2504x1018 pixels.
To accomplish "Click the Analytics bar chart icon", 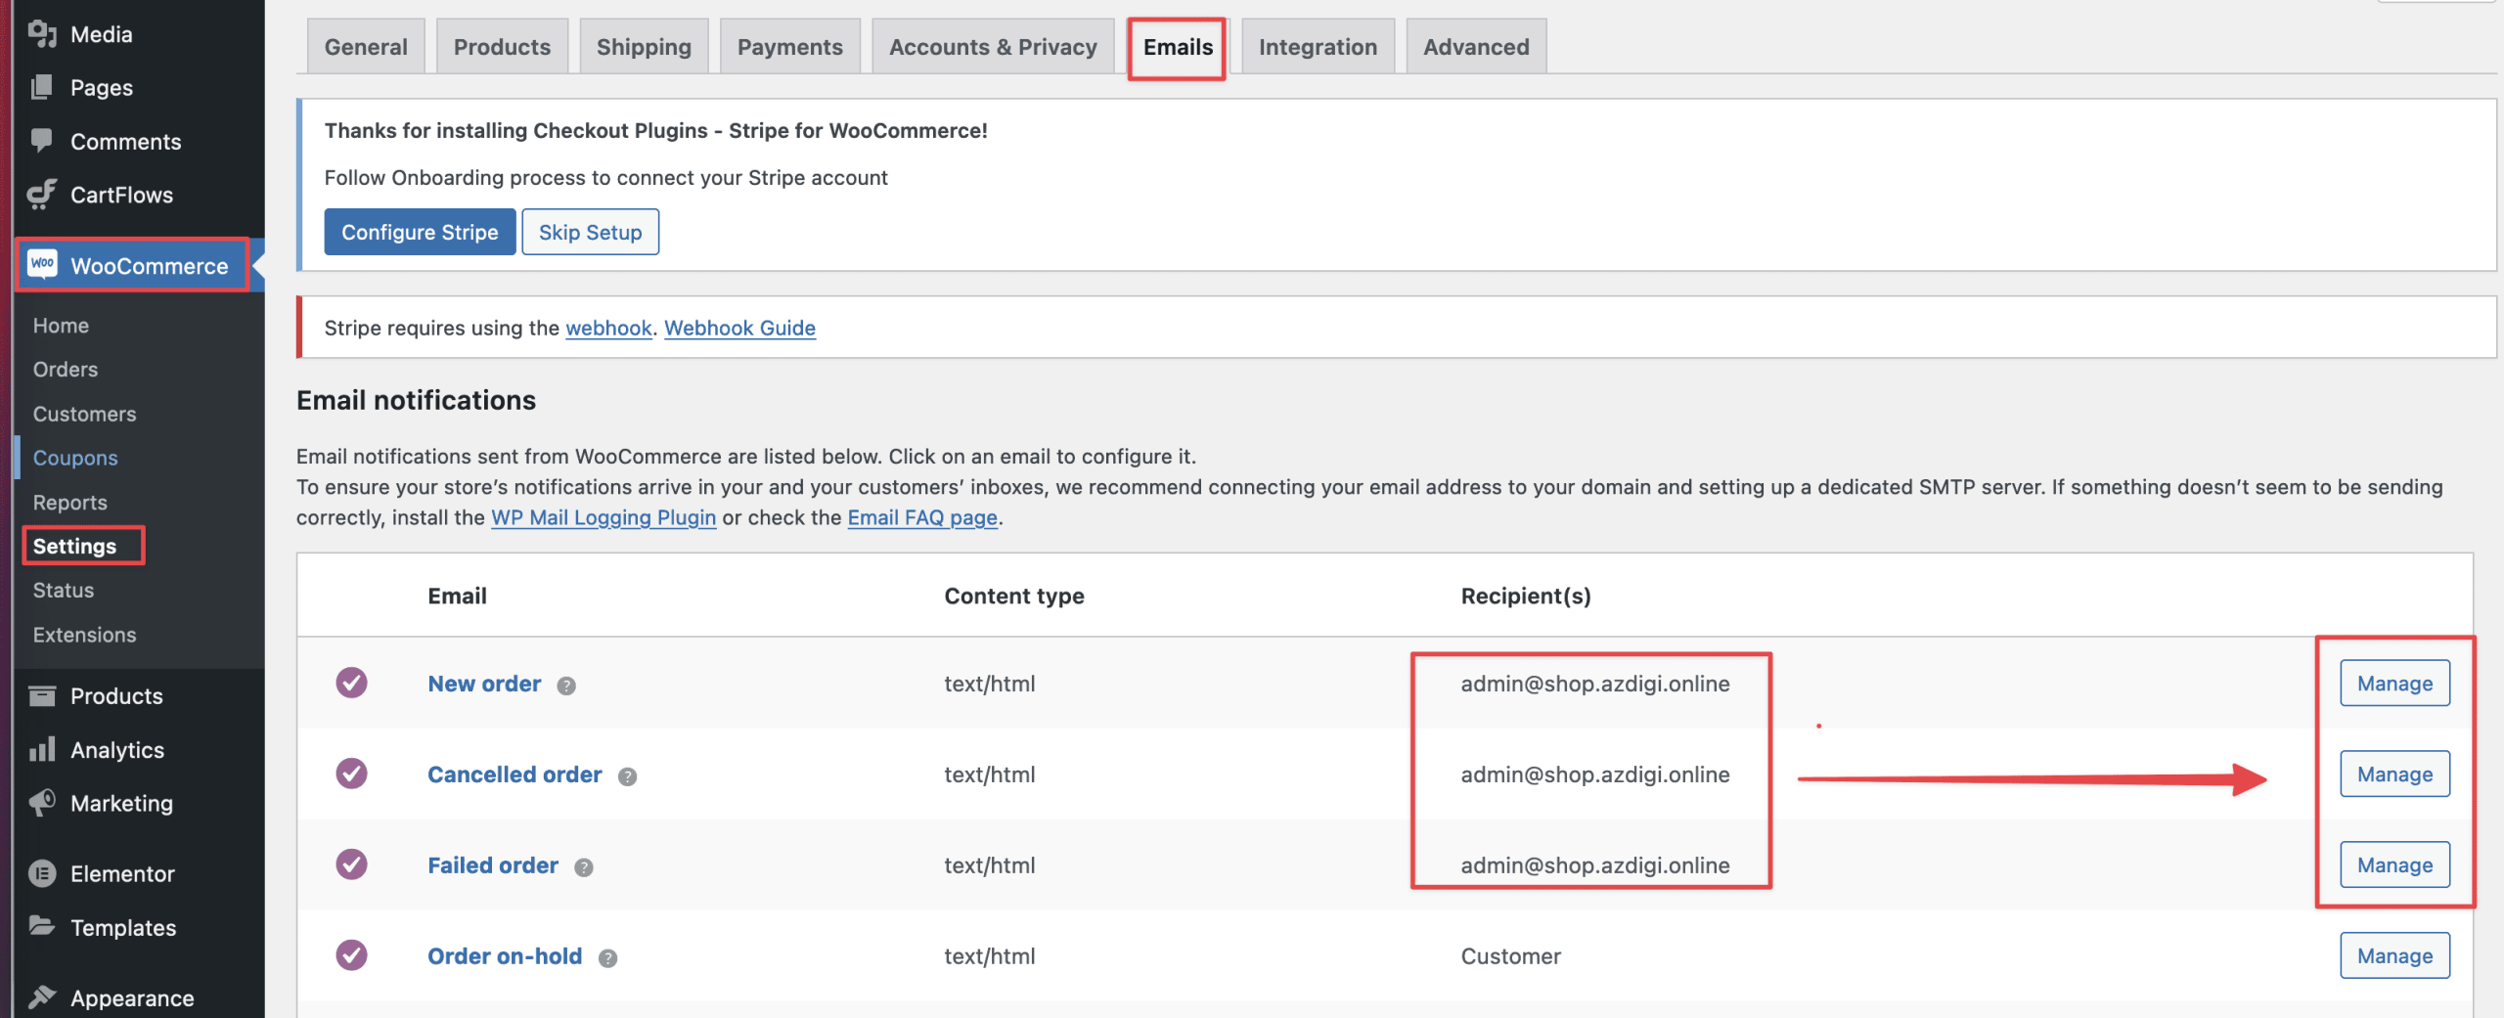I will pyautogui.click(x=42, y=750).
